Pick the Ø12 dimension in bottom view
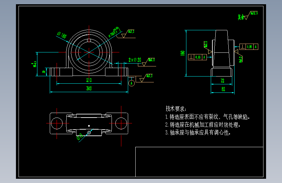 80,137
